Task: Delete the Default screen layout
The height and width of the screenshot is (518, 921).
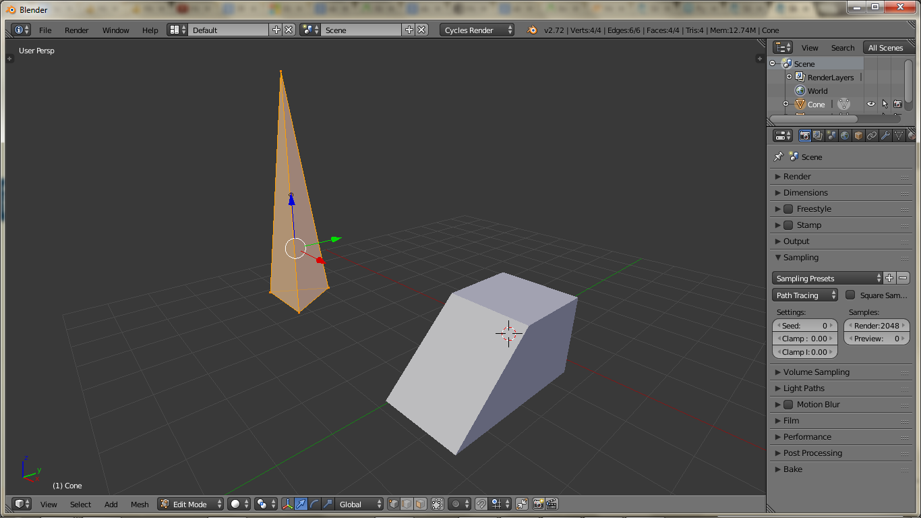Action: [x=289, y=30]
